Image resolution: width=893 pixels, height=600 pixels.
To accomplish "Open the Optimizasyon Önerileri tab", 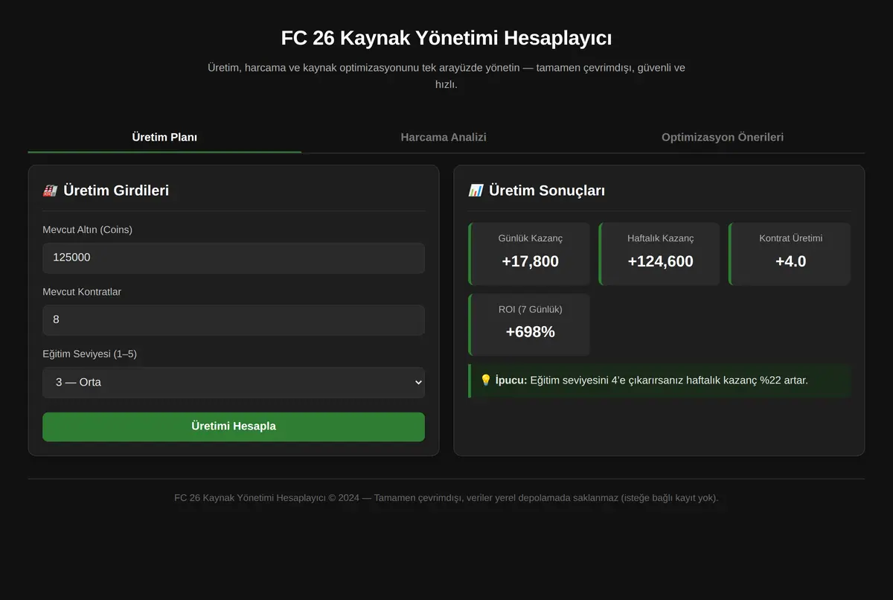I will 723,137.
